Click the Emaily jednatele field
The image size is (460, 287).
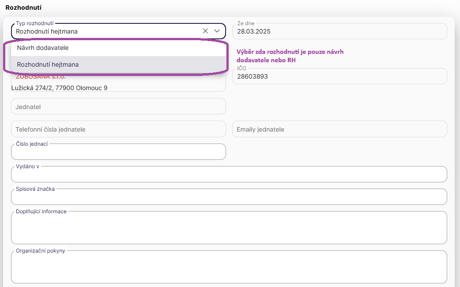coord(339,129)
